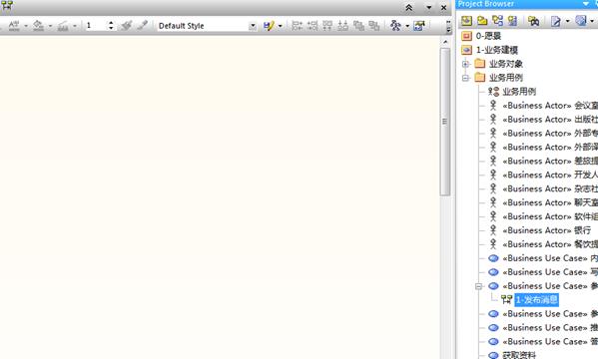Increase the line width stepper value
This screenshot has width=598, height=359.
[x=111, y=23]
